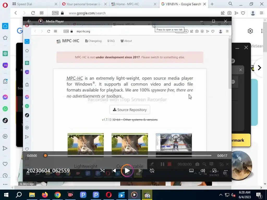This screenshot has width=267, height=200.
Task: Close the Home - MPC-HC tab
Action: coord(155,4)
